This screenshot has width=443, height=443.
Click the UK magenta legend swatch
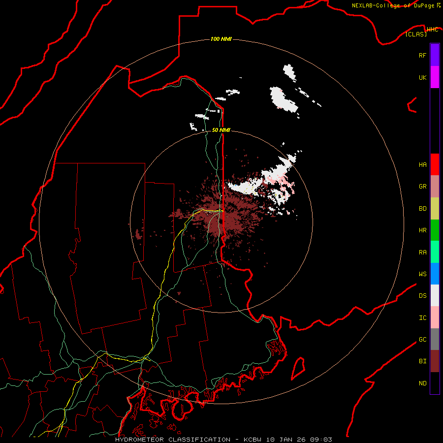pos(435,77)
